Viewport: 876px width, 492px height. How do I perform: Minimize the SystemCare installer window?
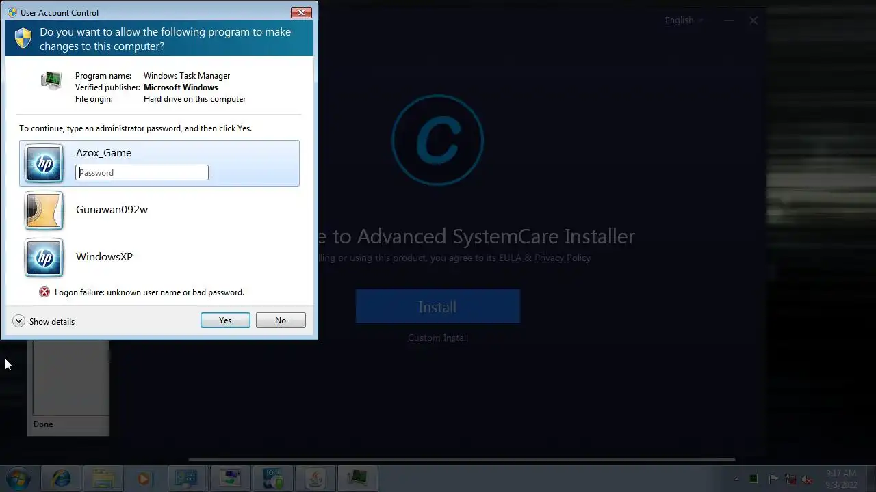click(729, 20)
